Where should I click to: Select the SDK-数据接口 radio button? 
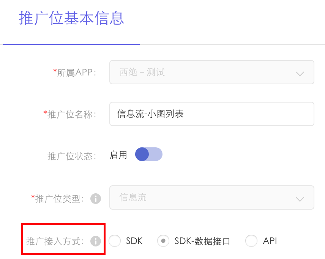click(163, 241)
